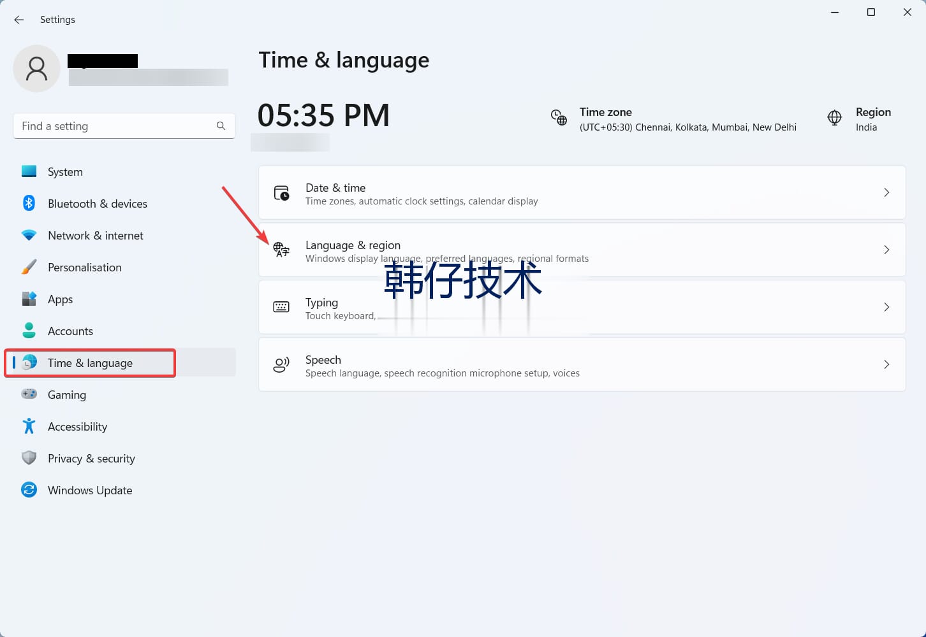
Task: Click the Accessibility figure icon
Action: 29,426
